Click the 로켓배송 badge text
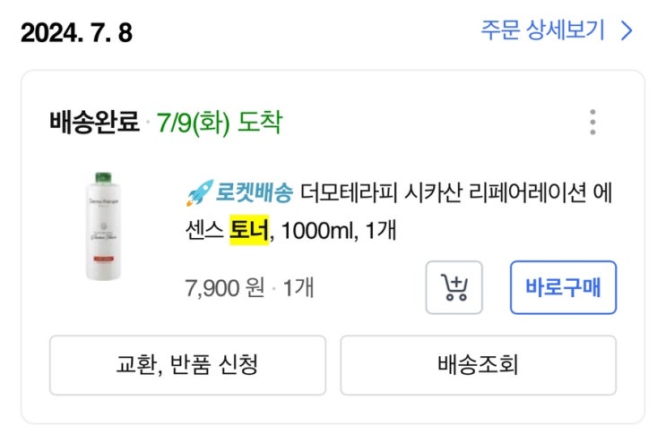This screenshot has height=442, width=666. pos(253,192)
